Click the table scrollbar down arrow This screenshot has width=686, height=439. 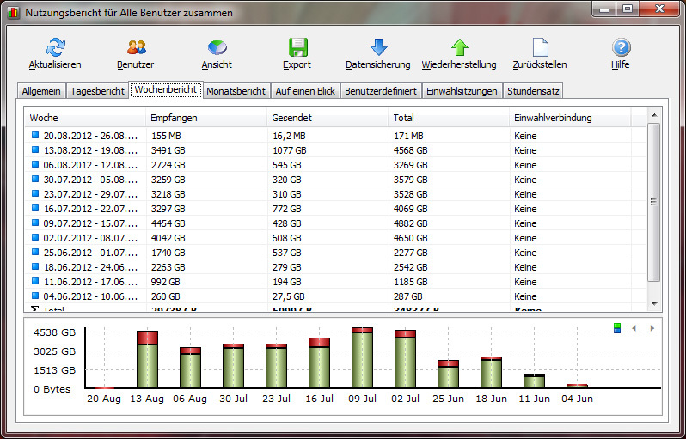(x=653, y=303)
